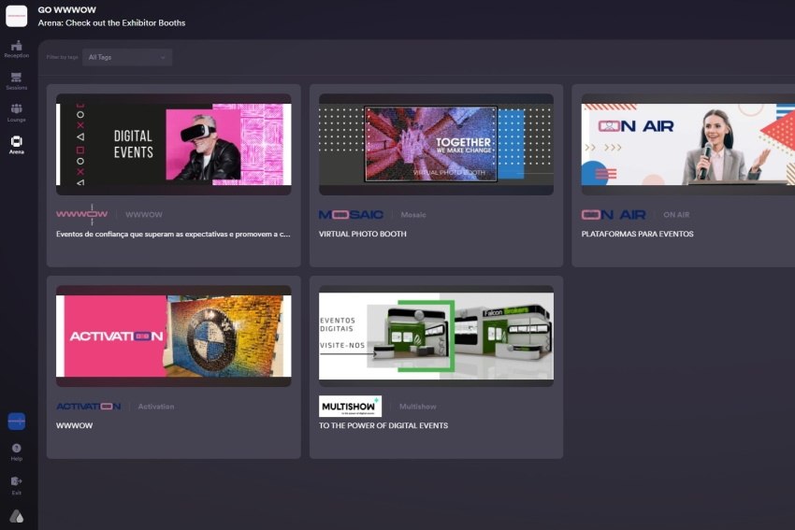
Task: Click the Activation logo under banner
Action: pos(88,407)
